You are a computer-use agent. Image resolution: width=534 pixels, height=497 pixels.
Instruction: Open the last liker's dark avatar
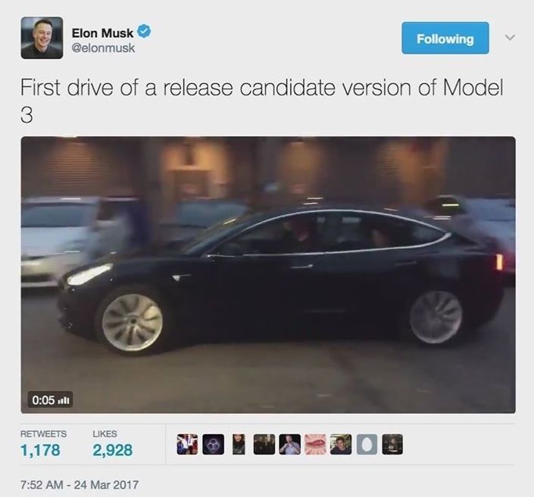(392, 445)
